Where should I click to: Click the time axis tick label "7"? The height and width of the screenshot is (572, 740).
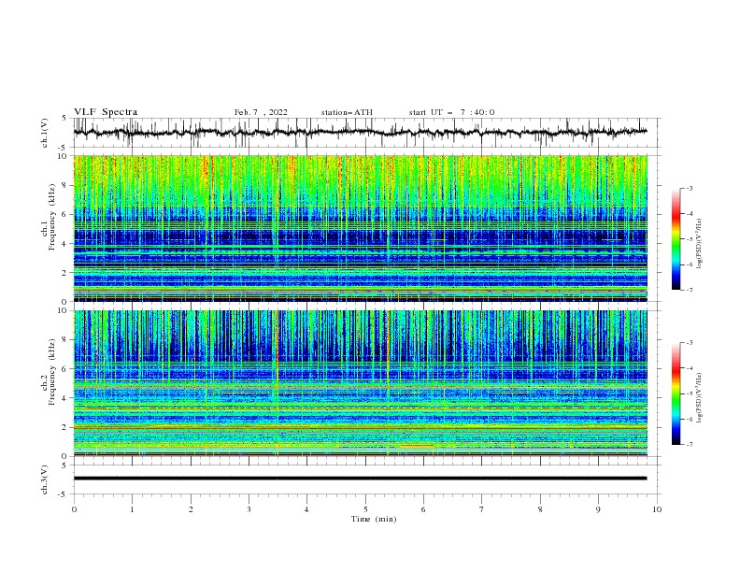pyautogui.click(x=482, y=509)
